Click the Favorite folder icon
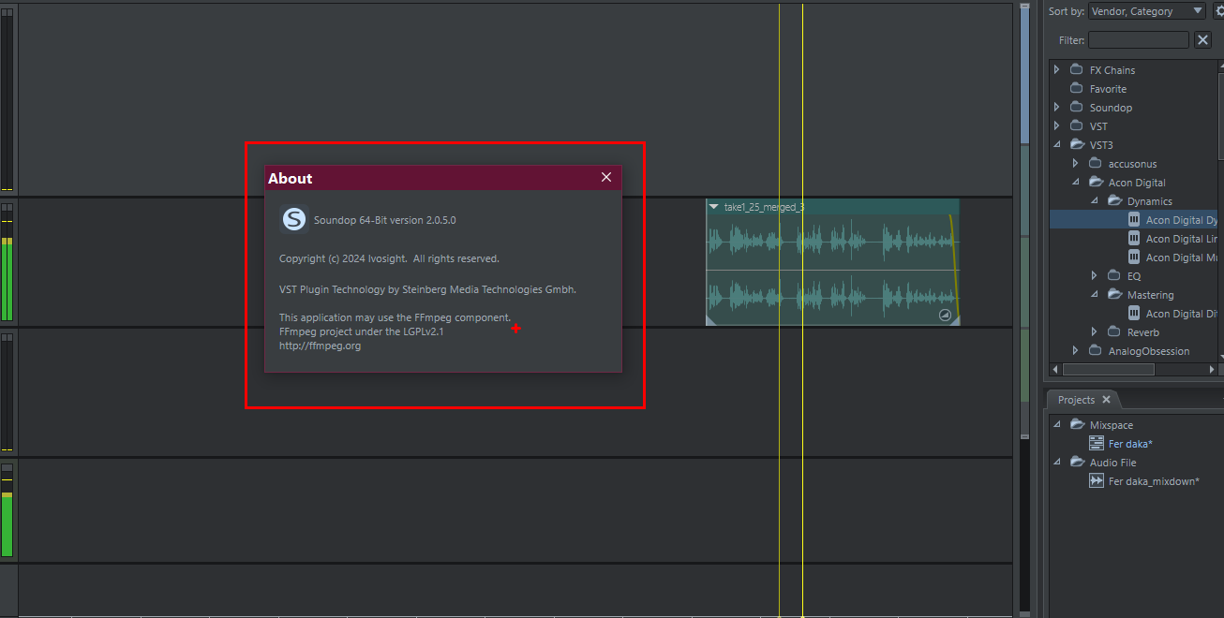The image size is (1224, 618). pyautogui.click(x=1076, y=89)
